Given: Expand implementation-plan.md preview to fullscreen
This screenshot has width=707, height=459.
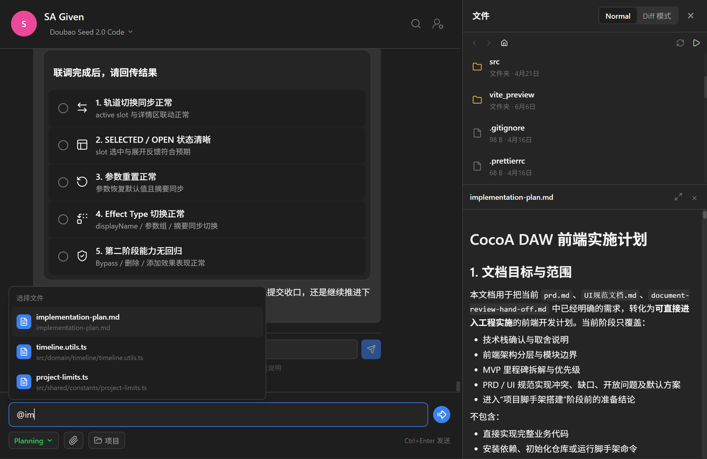Looking at the screenshot, I should (x=678, y=197).
